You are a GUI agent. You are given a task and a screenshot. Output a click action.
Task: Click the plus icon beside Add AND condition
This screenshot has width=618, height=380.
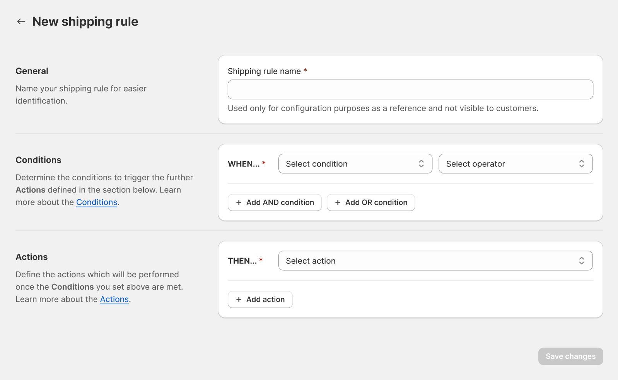(x=239, y=203)
